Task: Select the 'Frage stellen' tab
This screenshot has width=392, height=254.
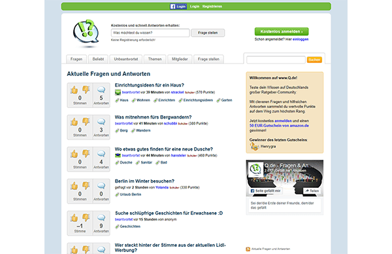Action: point(208,59)
